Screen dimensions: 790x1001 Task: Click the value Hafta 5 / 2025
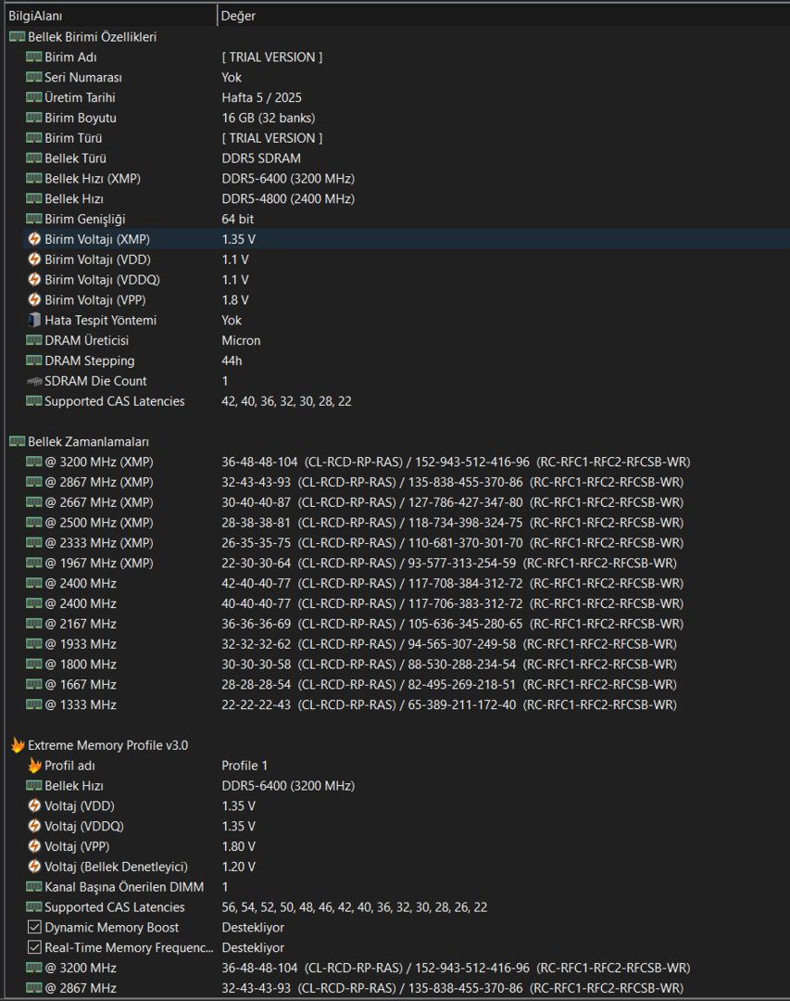coord(261,97)
